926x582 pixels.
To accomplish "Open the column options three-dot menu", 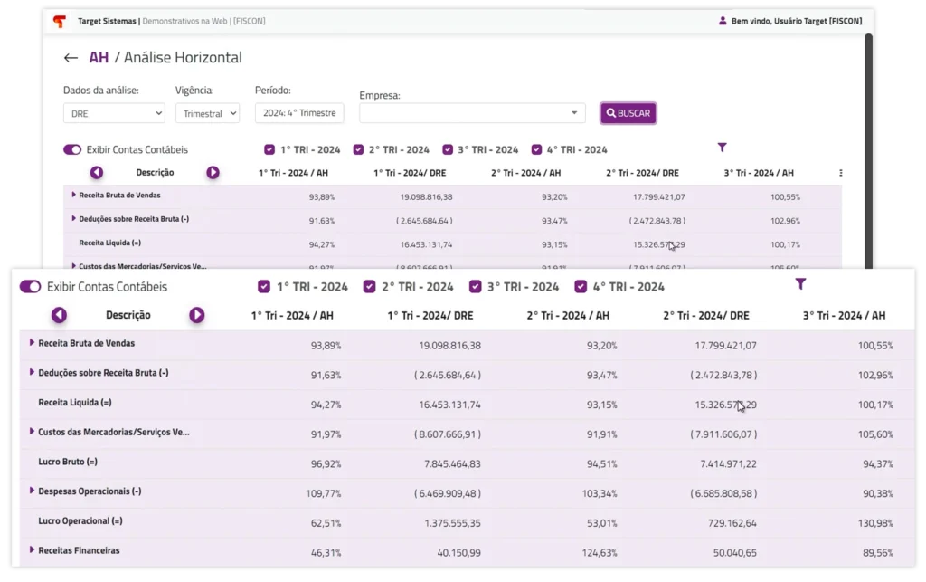I will click(840, 172).
